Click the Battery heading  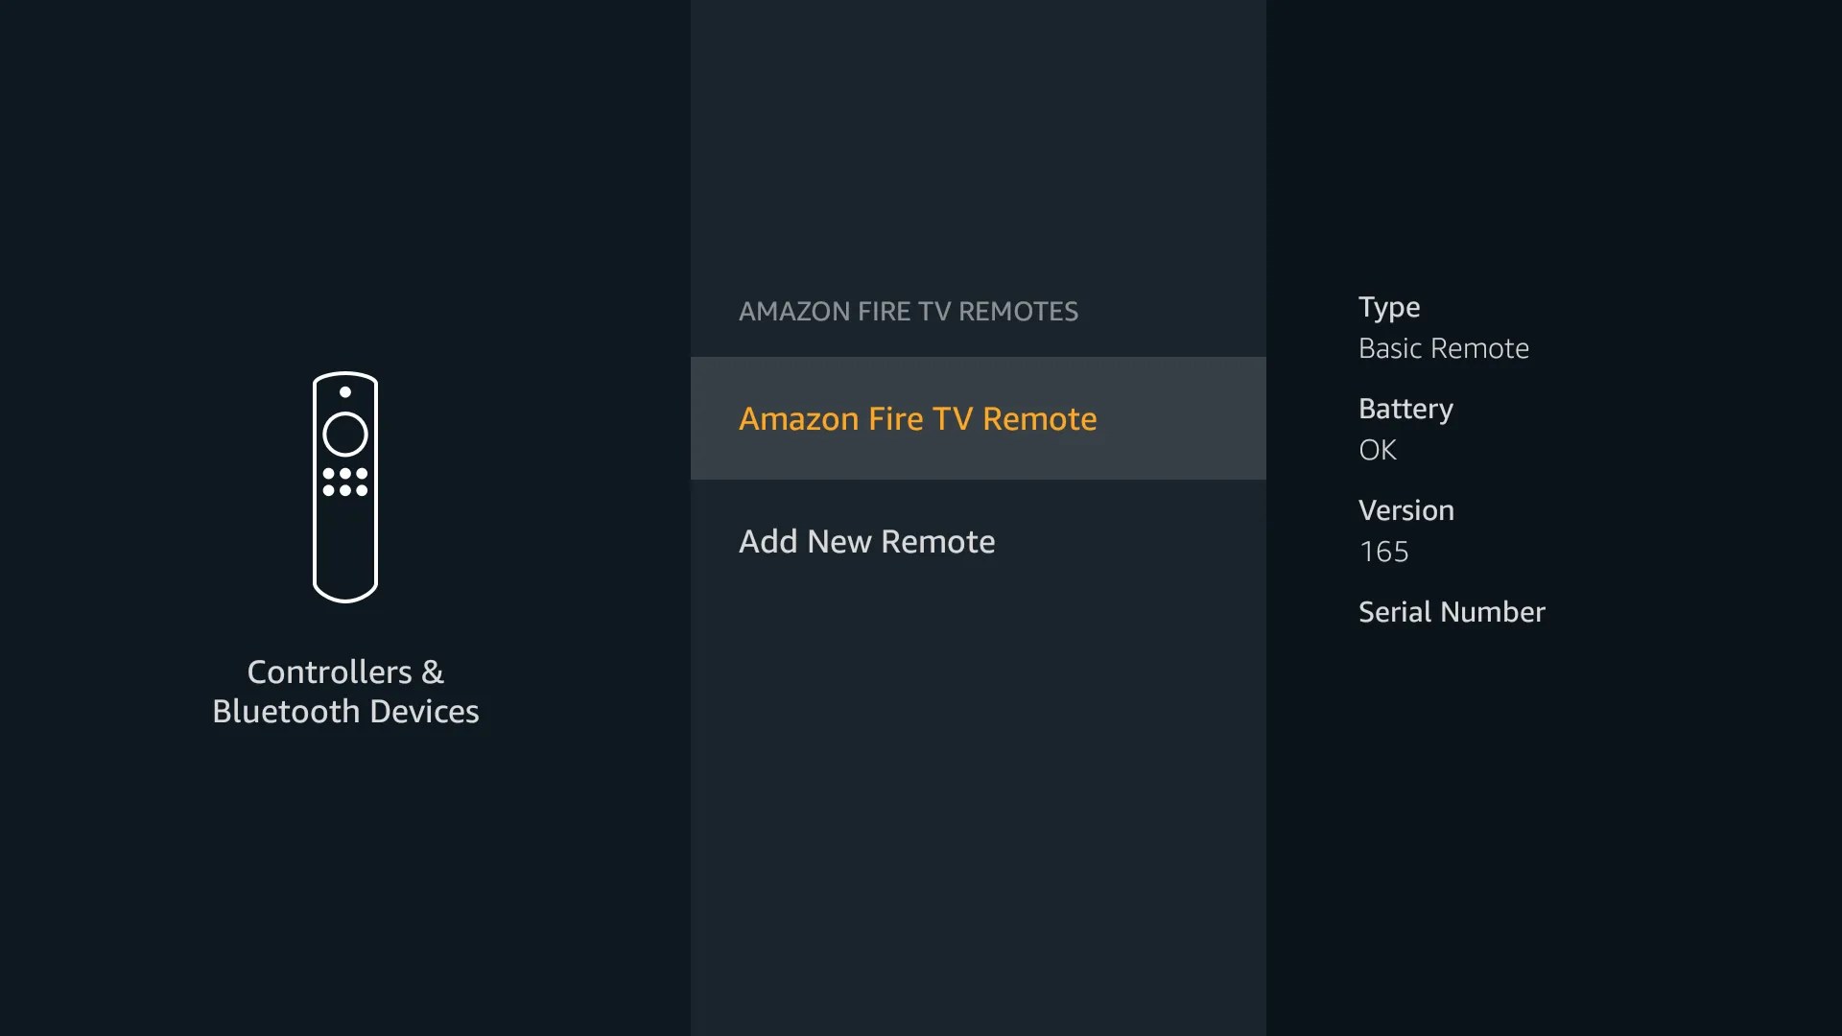click(x=1405, y=408)
